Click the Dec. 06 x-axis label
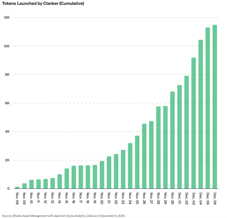 click(x=215, y=198)
